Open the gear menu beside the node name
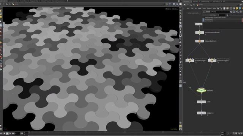243x136 pixels. (x=231, y=12)
